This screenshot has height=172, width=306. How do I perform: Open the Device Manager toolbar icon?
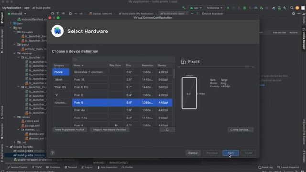click(x=279, y=8)
